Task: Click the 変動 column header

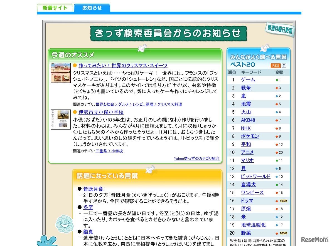Action: point(279,72)
